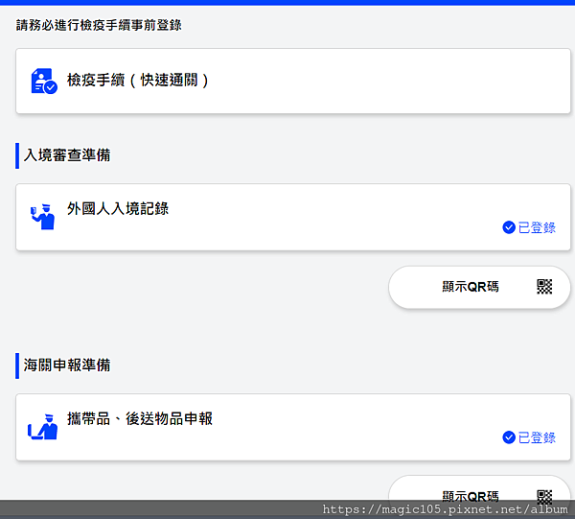Open the 攜帶品、後送物品申報 card

(292, 427)
